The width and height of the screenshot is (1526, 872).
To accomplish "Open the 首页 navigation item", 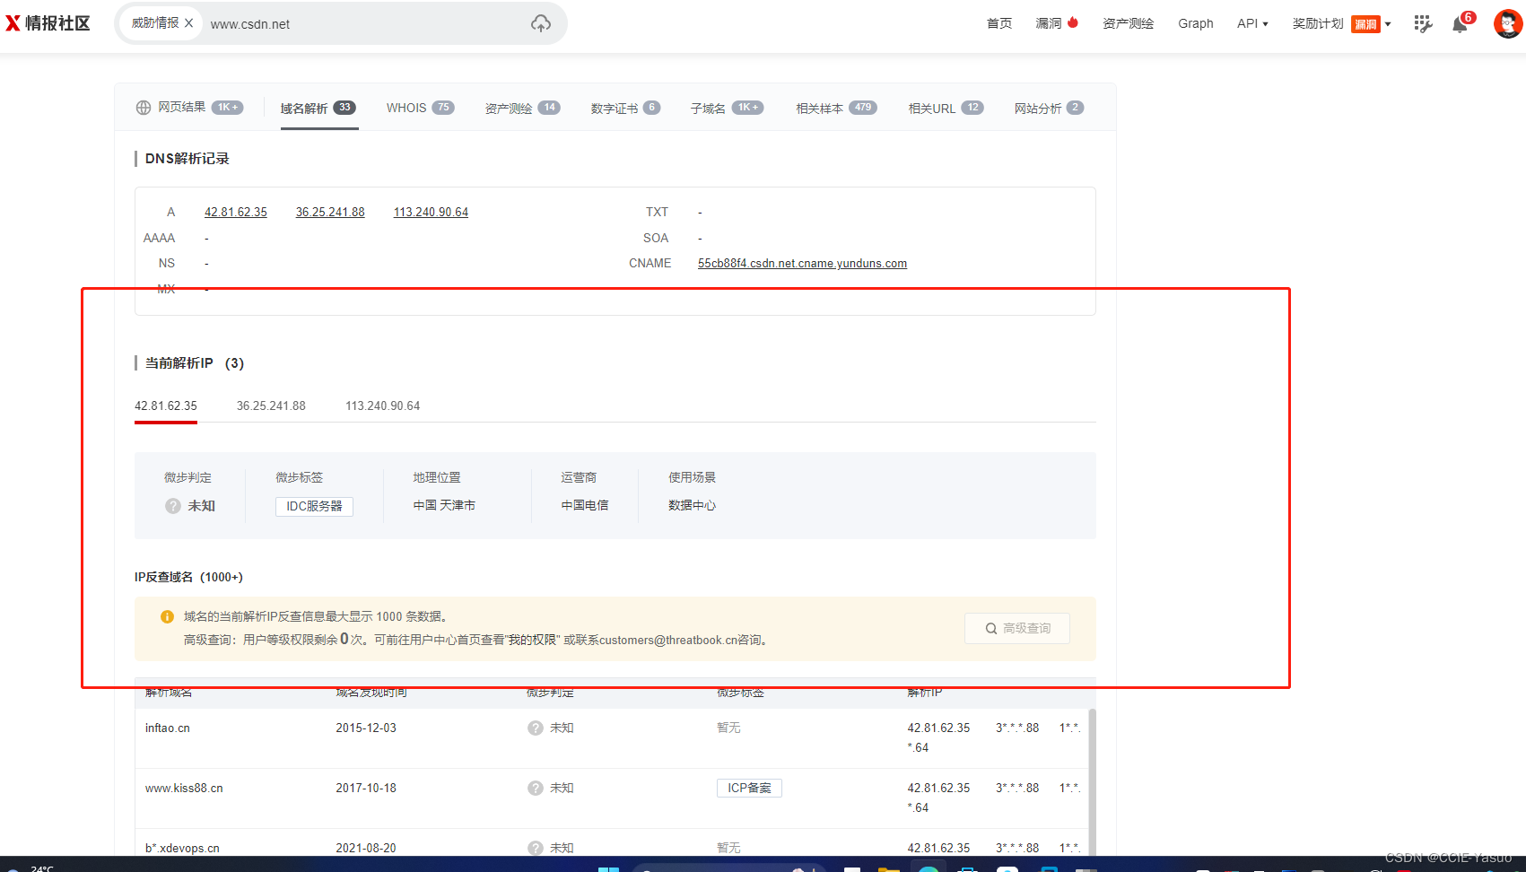I will pos(999,23).
